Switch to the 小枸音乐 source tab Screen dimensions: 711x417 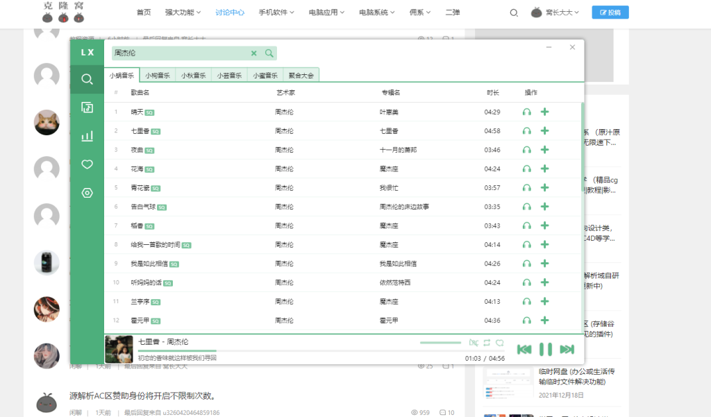pyautogui.click(x=158, y=75)
